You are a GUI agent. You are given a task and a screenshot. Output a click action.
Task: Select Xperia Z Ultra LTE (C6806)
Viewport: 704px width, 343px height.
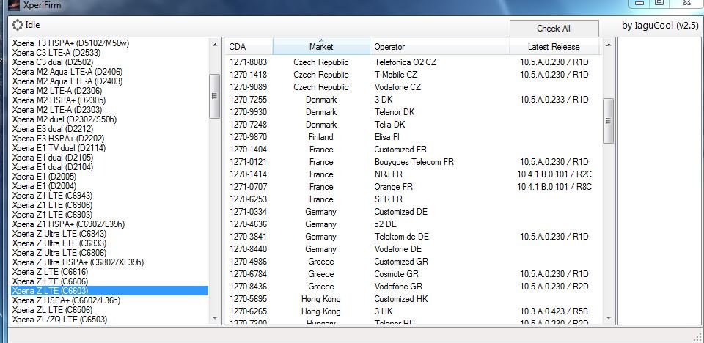click(109, 253)
